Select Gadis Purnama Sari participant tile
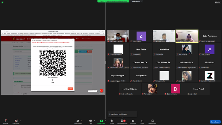This screenshot has width=222, height=125. 210,36
